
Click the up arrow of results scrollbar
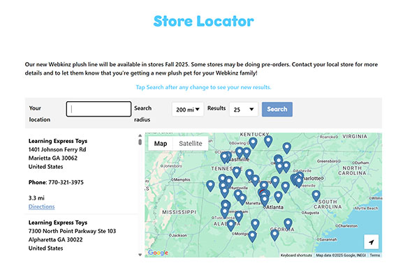pyautogui.click(x=140, y=135)
